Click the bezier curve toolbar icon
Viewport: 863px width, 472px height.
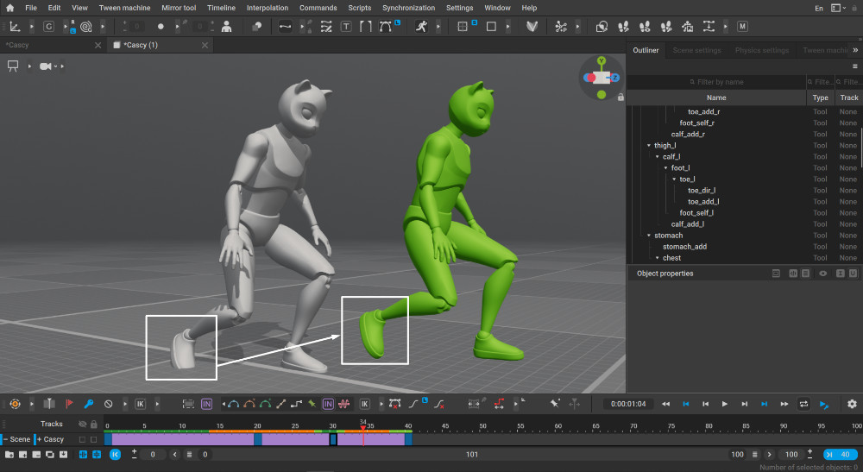[386, 27]
